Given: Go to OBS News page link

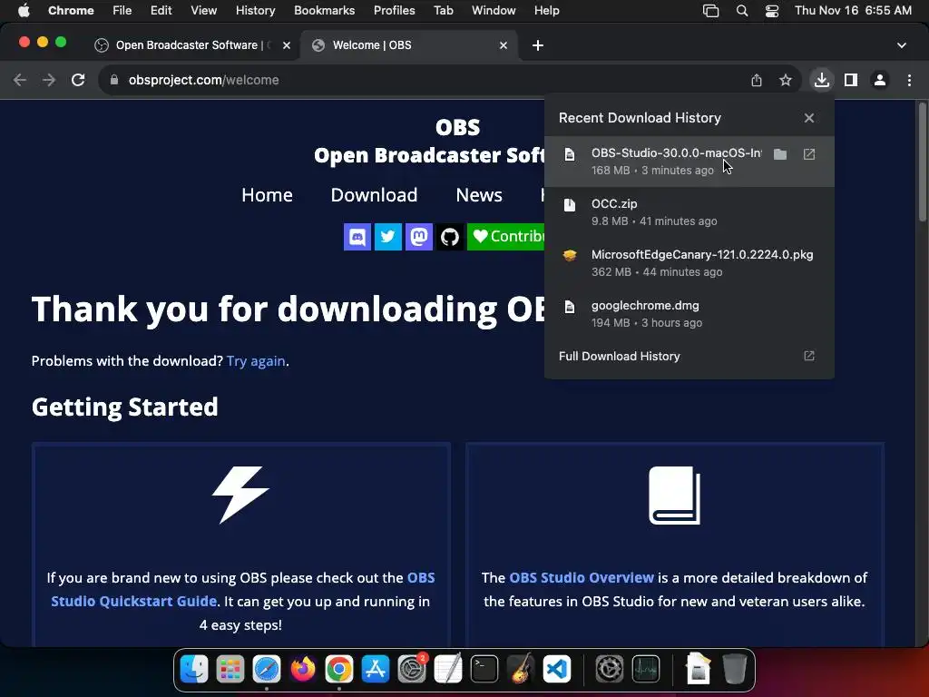Looking at the screenshot, I should pos(479,195).
